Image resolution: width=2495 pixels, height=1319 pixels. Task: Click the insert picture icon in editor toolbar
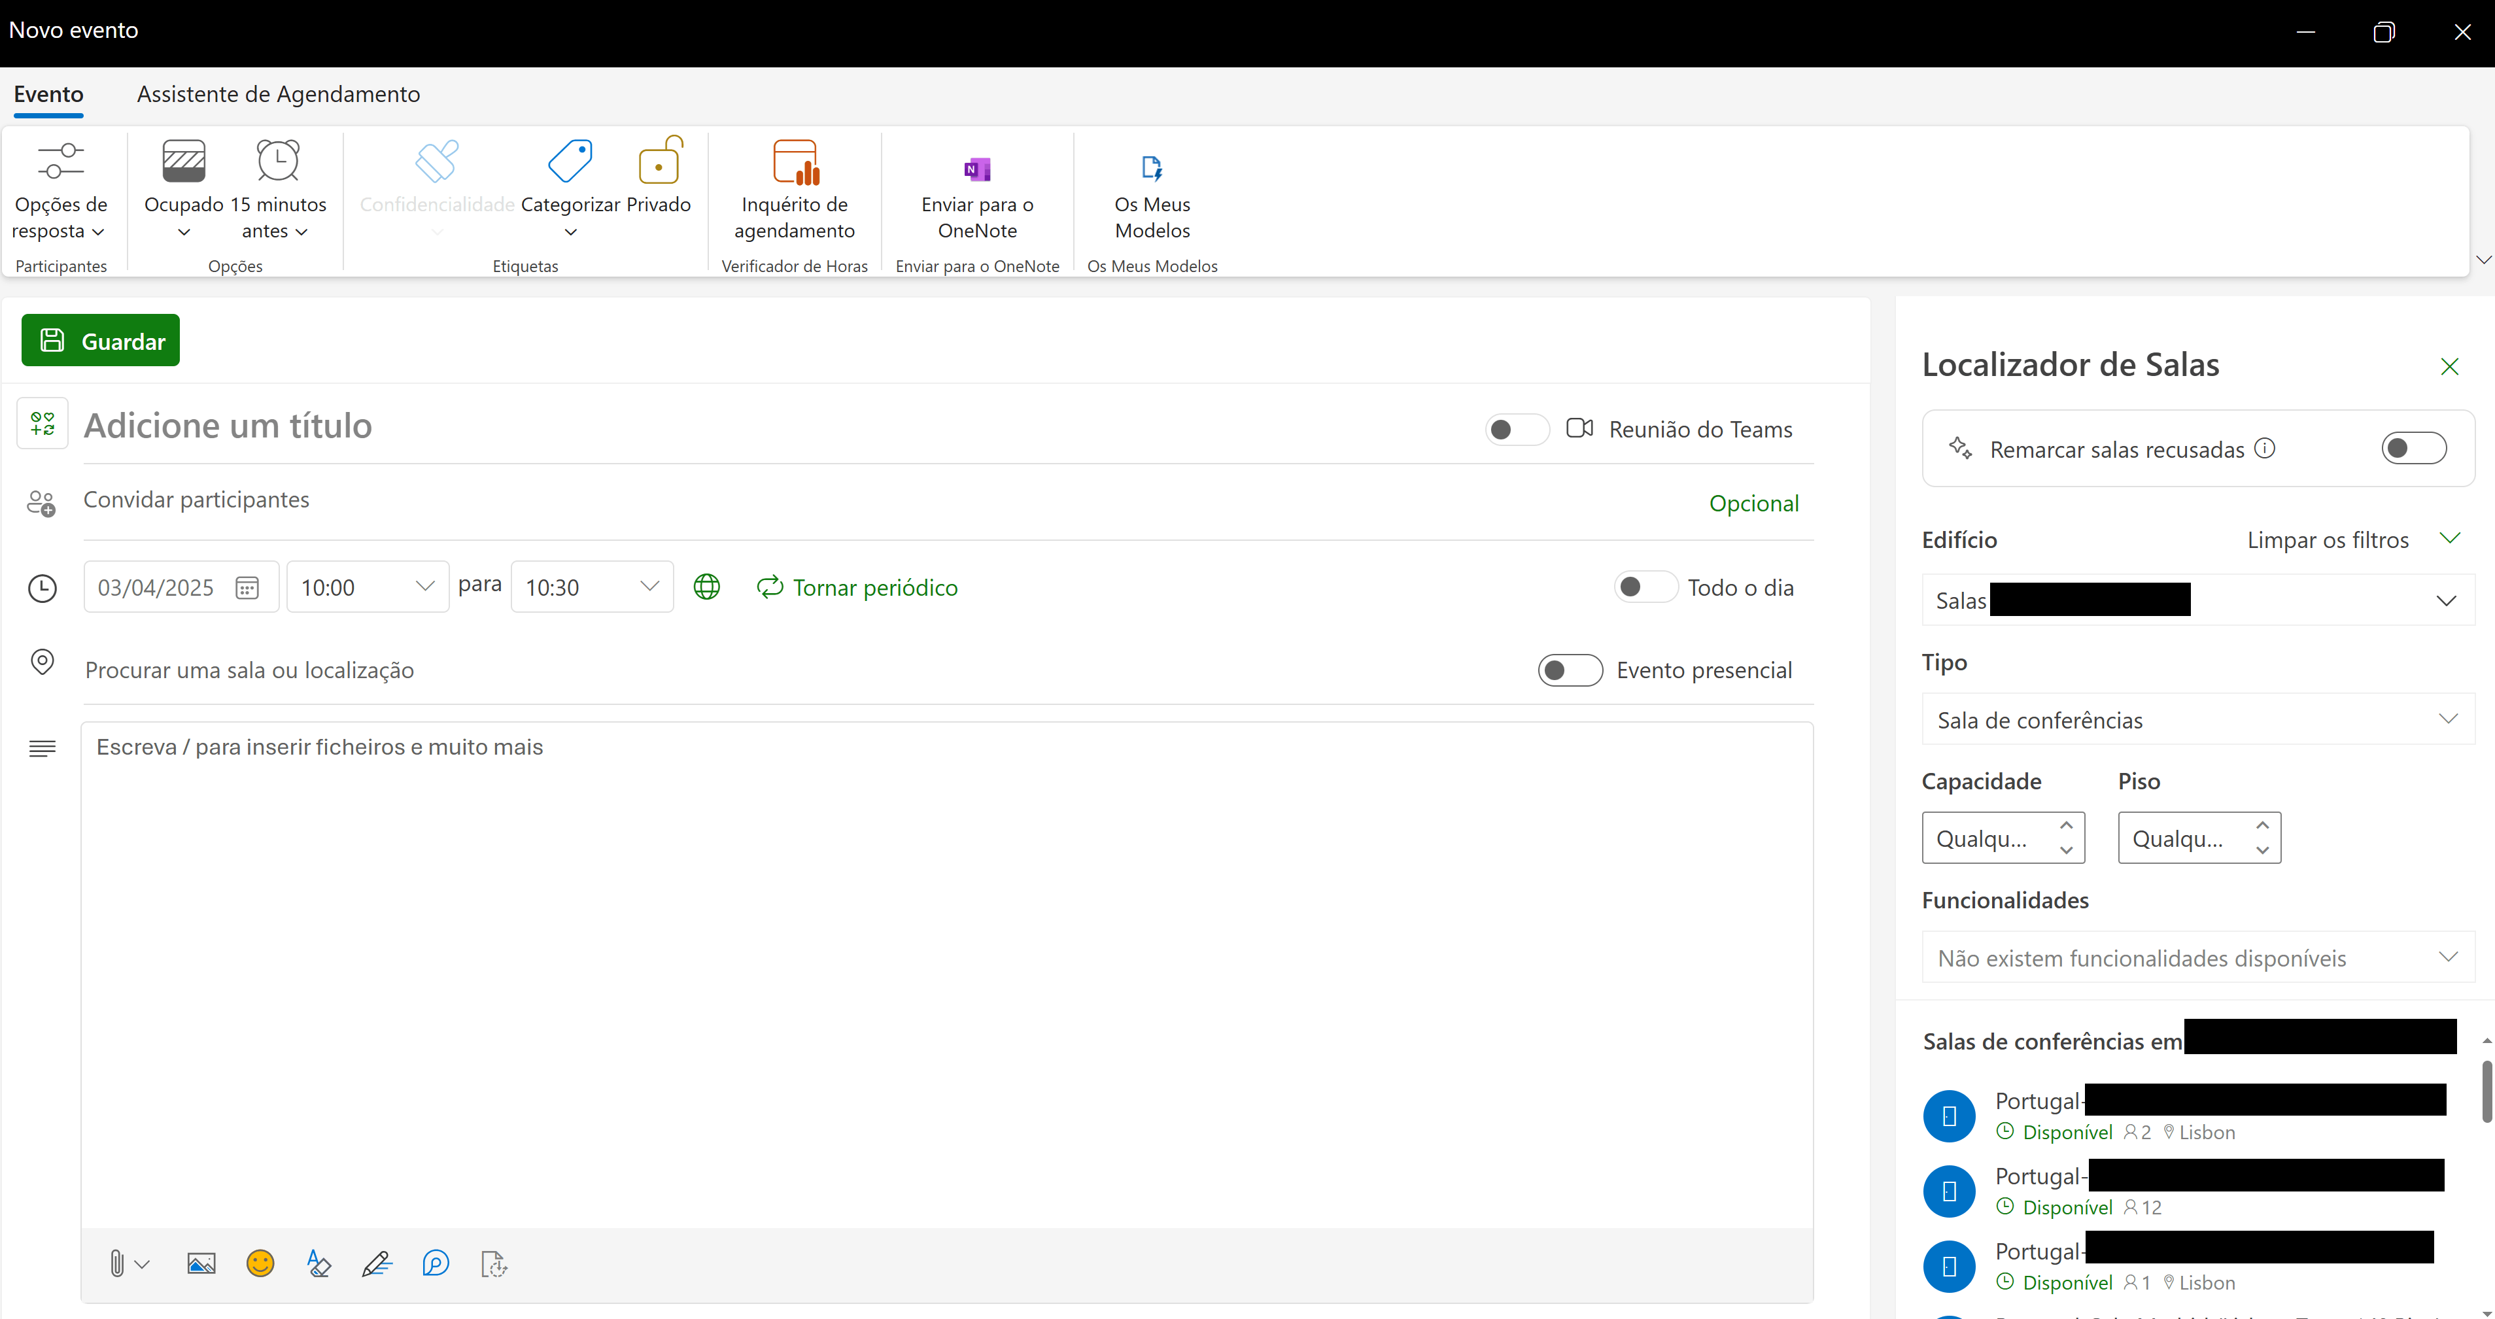201,1263
